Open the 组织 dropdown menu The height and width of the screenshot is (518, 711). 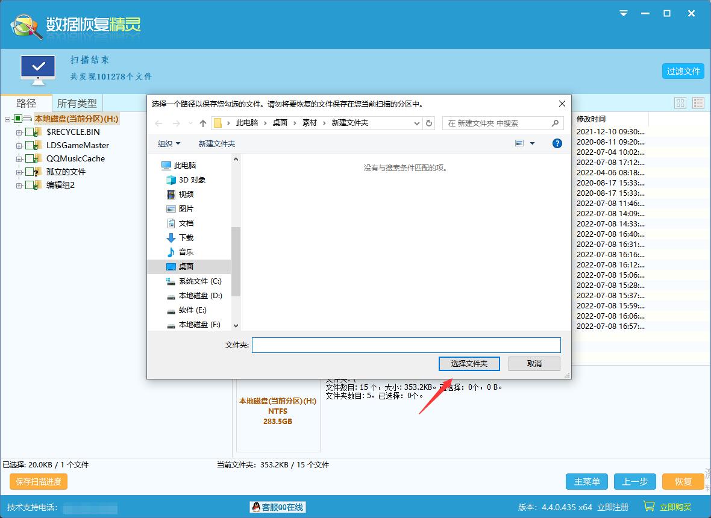click(169, 144)
